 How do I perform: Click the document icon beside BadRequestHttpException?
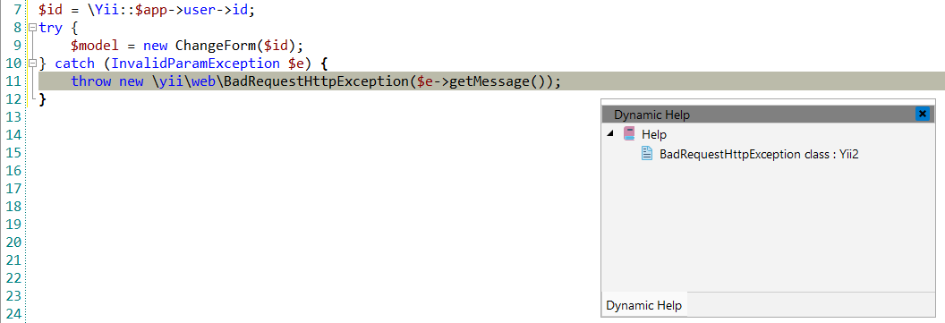[x=647, y=154]
